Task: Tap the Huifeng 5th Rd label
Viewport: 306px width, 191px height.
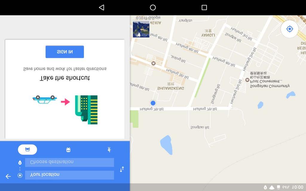Action: coord(178,74)
